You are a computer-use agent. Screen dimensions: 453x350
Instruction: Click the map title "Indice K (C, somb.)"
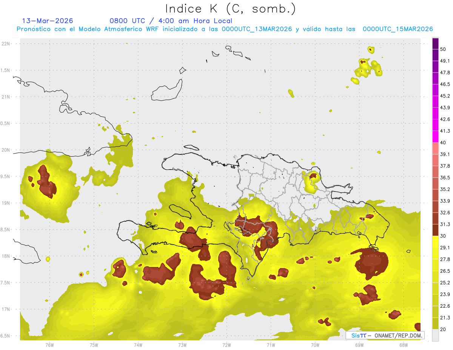(x=230, y=9)
